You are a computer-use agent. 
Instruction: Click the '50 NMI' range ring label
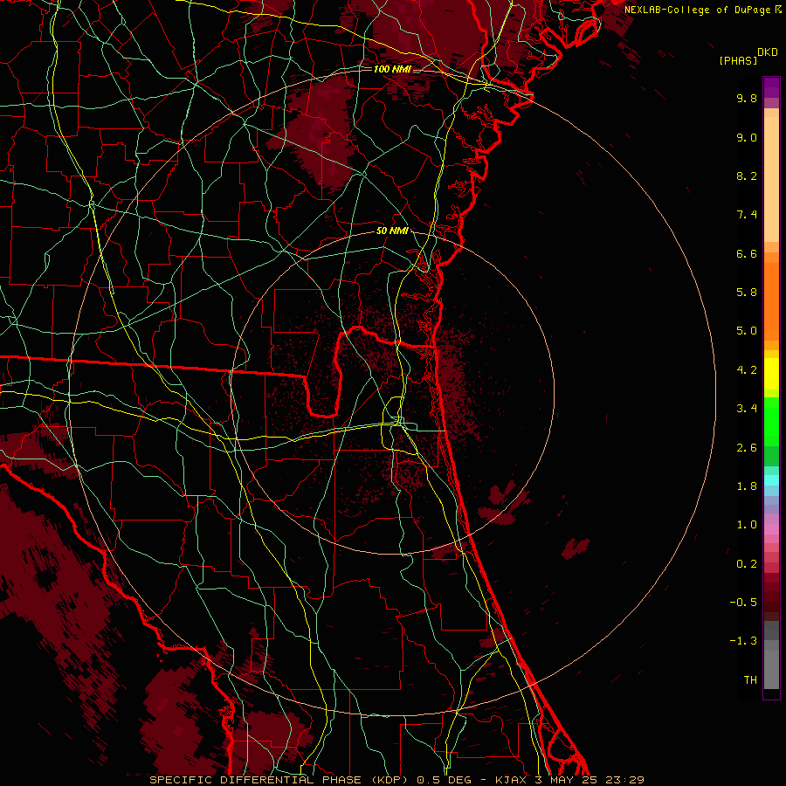[x=392, y=231]
